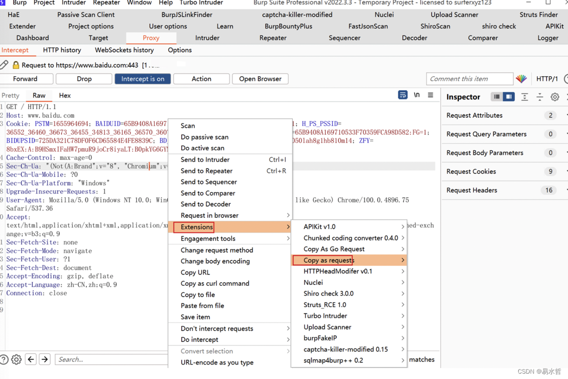Open the Turbo Intruder extension tab
This screenshot has width=568, height=379.
coord(201,3)
